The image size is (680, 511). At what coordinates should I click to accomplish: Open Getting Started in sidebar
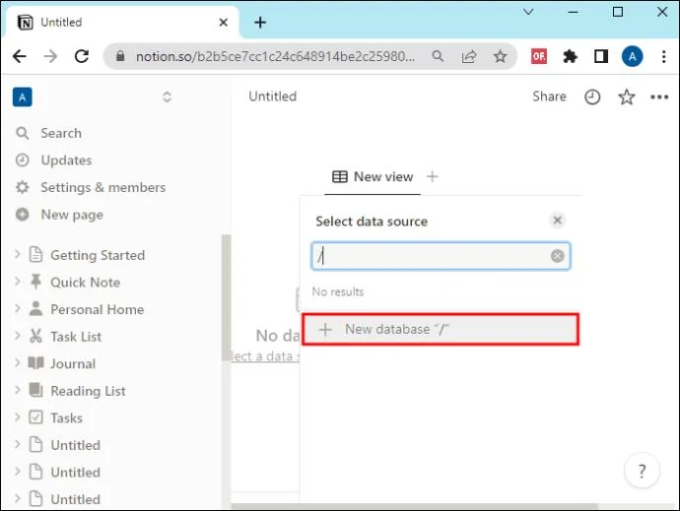98,255
